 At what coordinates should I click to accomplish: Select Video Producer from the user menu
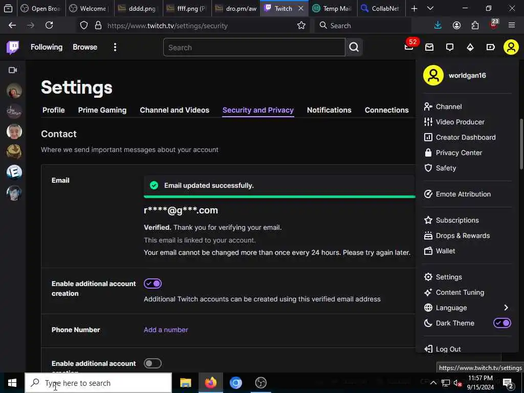[x=467, y=122]
